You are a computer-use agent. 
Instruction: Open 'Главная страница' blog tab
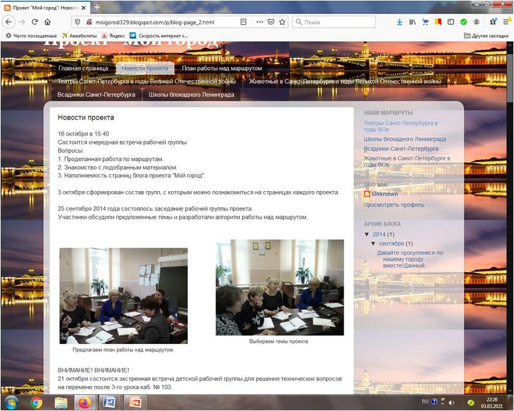pos(83,68)
